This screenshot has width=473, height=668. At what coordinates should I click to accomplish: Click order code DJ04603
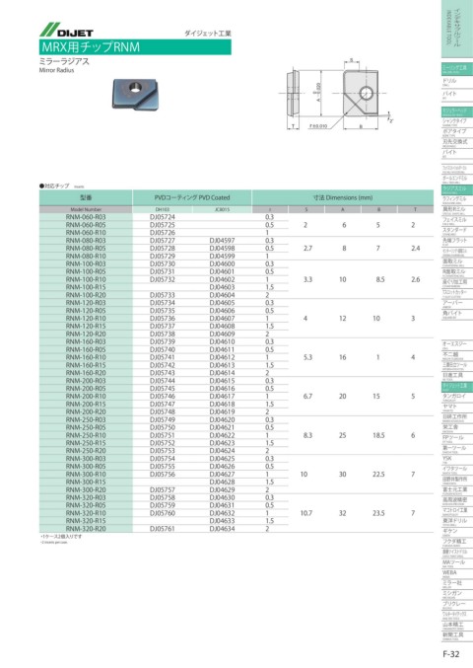pos(222,287)
